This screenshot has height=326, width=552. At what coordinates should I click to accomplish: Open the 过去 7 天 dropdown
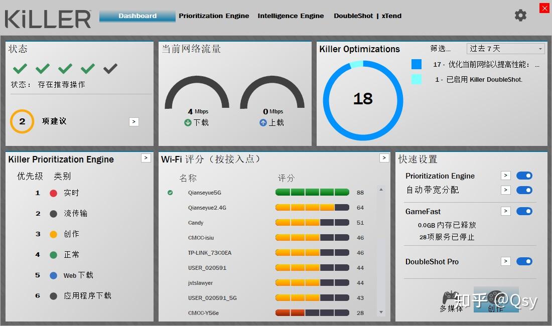coord(505,48)
